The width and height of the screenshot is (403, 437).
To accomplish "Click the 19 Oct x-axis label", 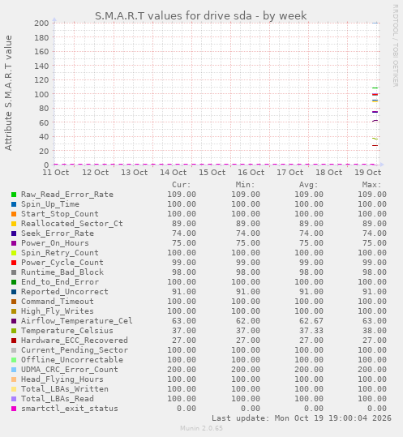I will [367, 173].
